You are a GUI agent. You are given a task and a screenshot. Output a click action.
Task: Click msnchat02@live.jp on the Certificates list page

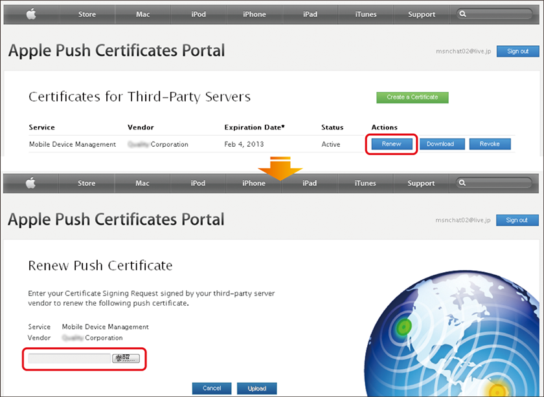click(464, 51)
